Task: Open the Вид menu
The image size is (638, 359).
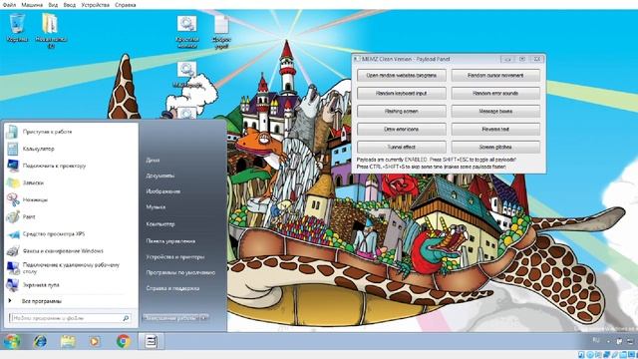Action: 53,5
